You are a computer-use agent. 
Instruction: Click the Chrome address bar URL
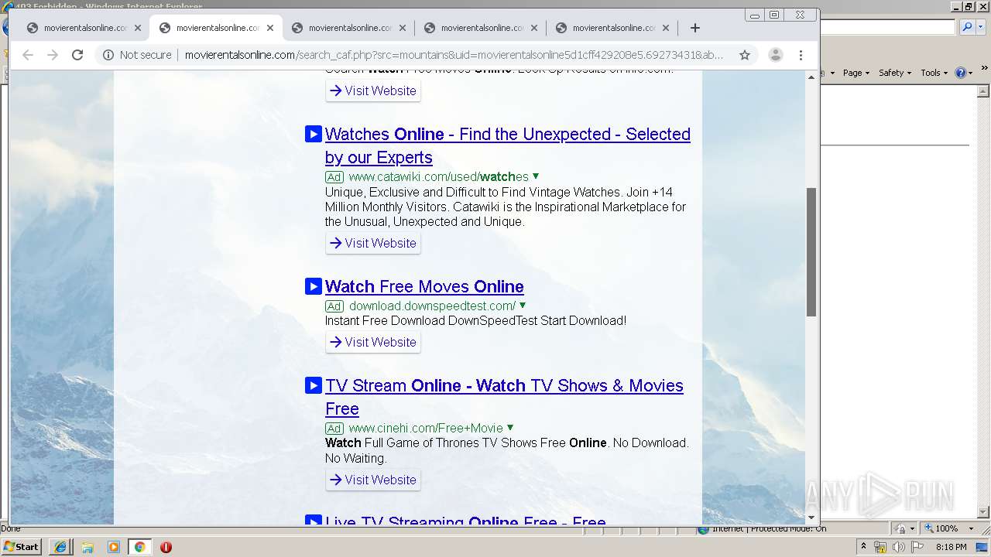coord(454,55)
